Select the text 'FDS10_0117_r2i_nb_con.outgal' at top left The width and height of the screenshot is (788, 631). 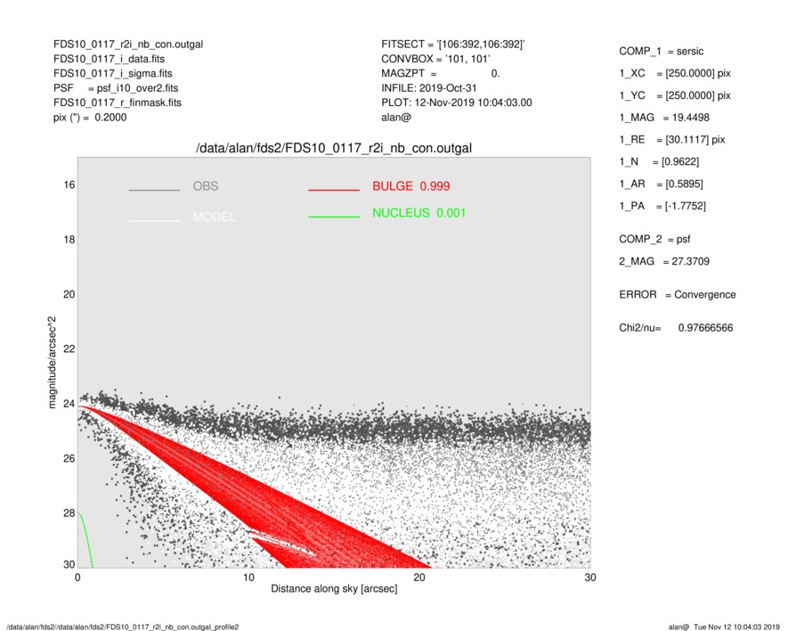point(128,45)
